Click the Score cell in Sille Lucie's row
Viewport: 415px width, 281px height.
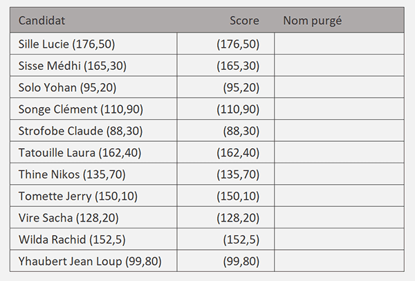pos(225,44)
